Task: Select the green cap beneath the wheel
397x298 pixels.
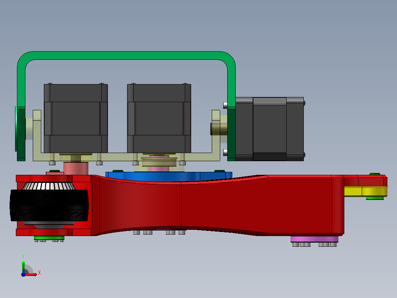Action: coord(49,238)
